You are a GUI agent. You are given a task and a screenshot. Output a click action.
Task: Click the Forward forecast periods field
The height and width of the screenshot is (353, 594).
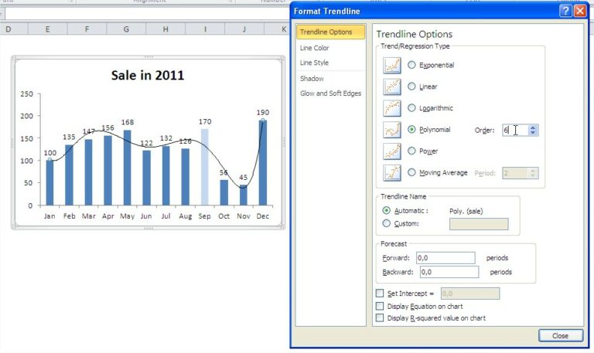(x=446, y=258)
